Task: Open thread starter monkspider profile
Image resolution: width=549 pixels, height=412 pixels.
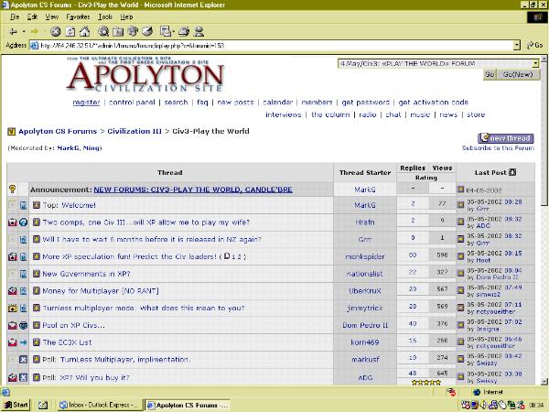Action: coord(365,256)
